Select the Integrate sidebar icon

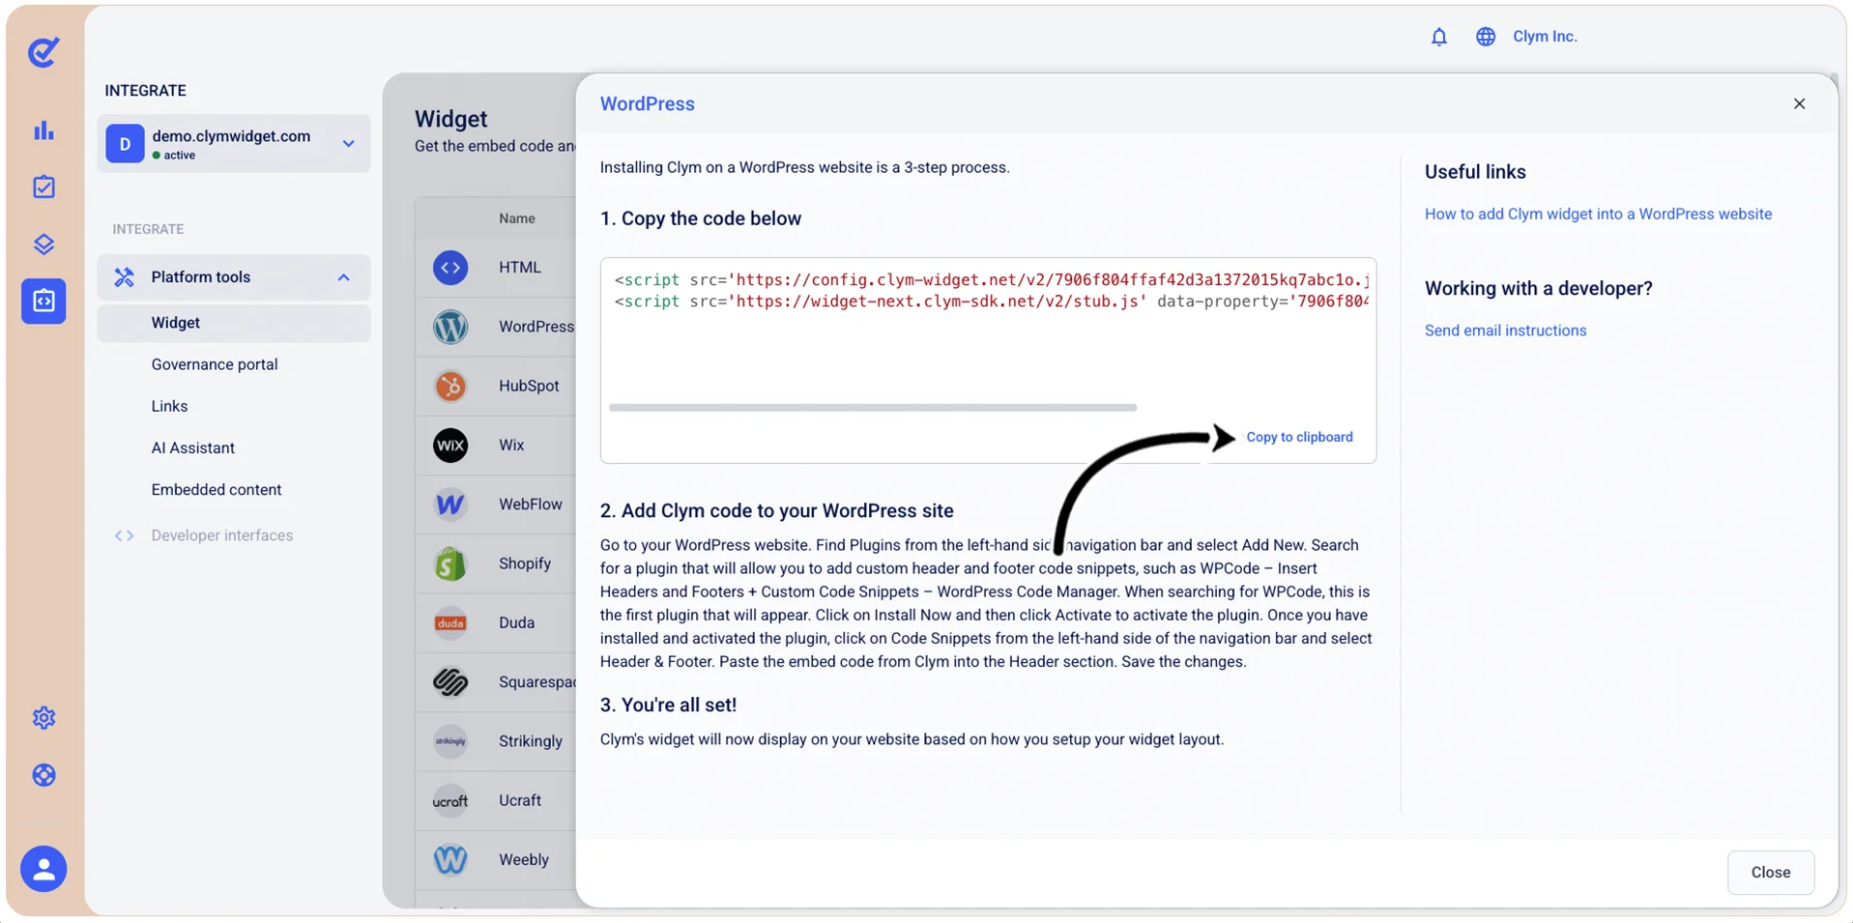tap(43, 301)
